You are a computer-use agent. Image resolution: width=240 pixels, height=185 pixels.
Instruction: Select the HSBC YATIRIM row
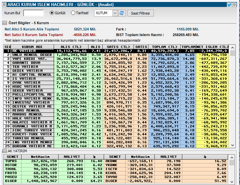click(x=116, y=87)
